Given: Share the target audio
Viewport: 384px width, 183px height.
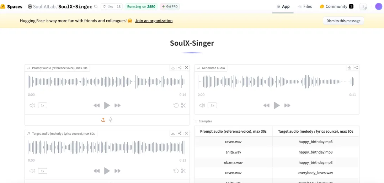Looking at the screenshot, I should (180, 133).
